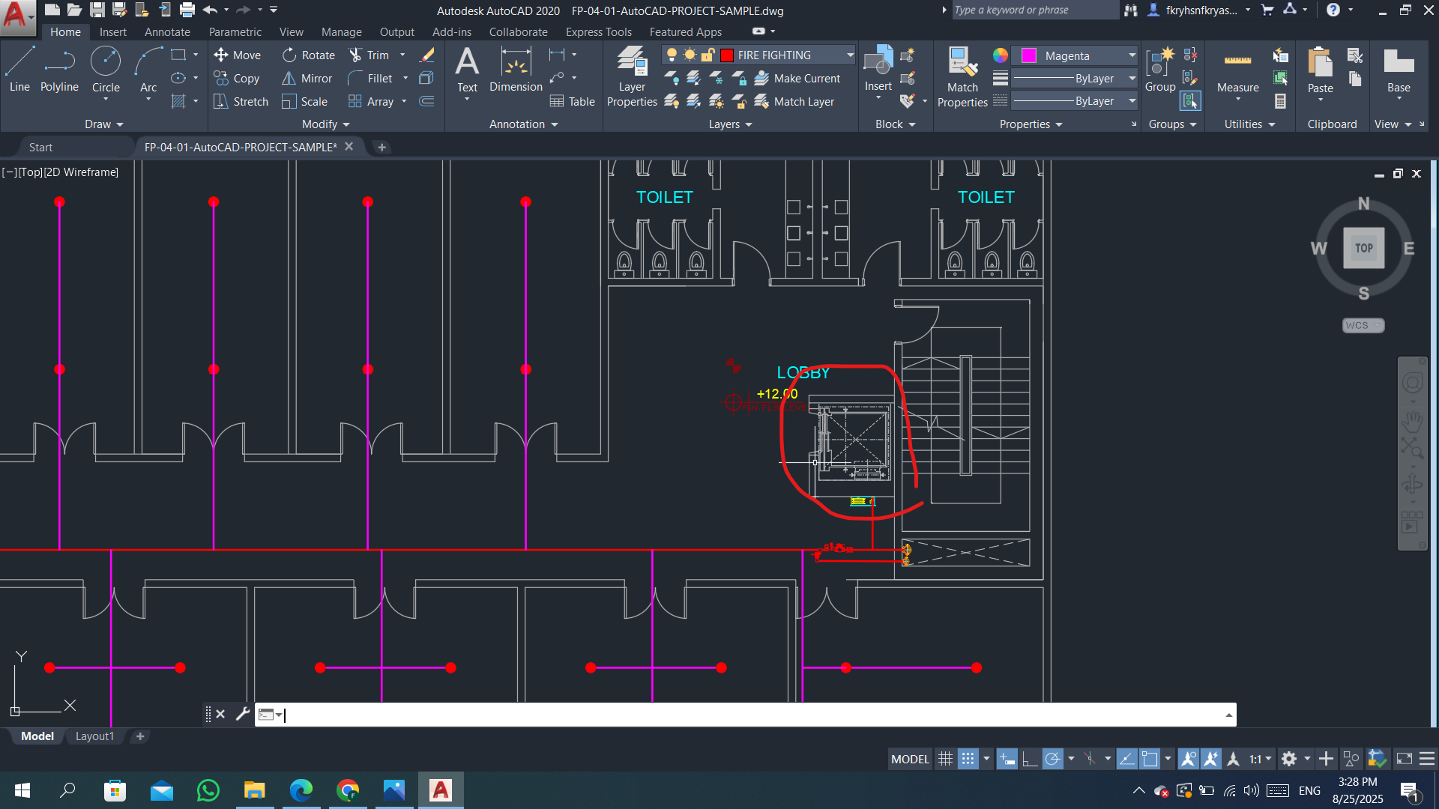Activate the Move command
The image size is (1439, 809).
(238, 55)
